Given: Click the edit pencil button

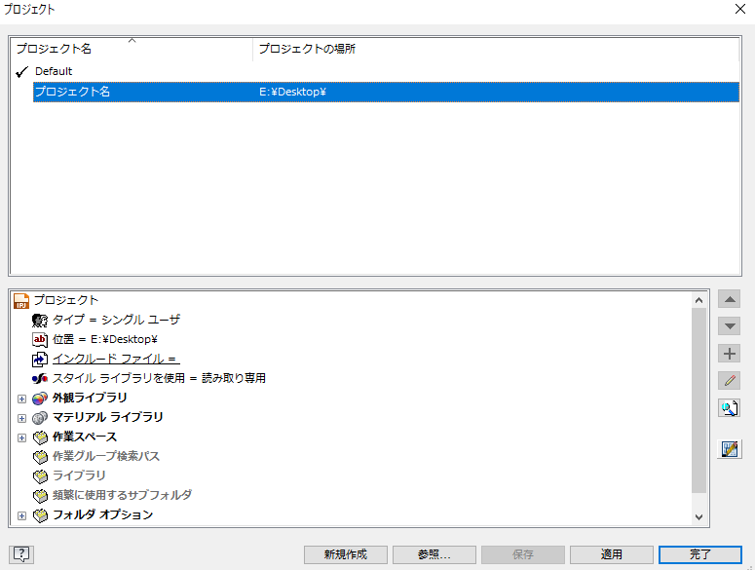Looking at the screenshot, I should tap(729, 380).
